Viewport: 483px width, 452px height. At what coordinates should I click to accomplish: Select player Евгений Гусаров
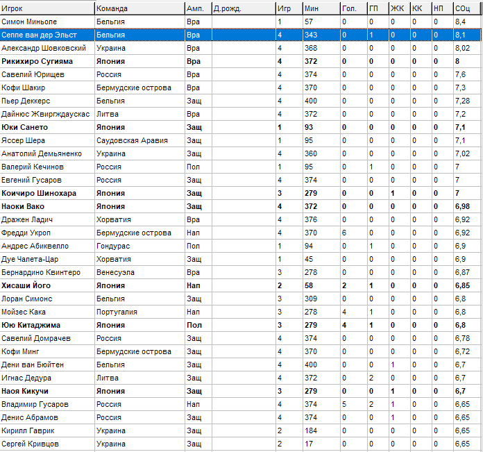32,180
